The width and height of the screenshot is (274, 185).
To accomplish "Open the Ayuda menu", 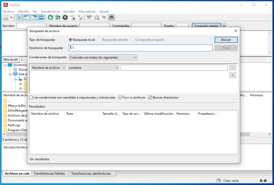I will 104,11.
